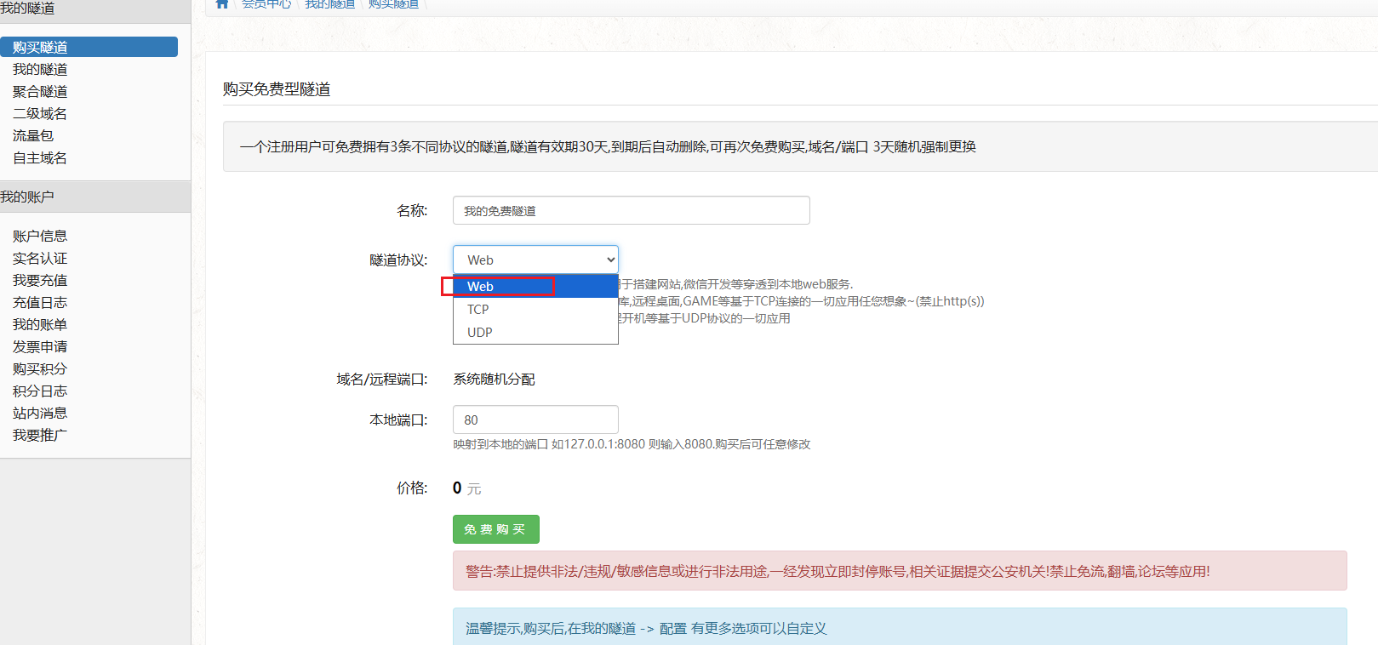
Task: Click the free user info notice
Action: click(800, 146)
